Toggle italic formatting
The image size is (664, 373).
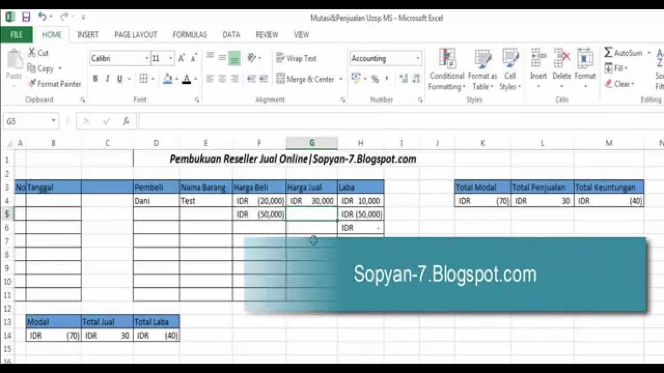pos(107,79)
